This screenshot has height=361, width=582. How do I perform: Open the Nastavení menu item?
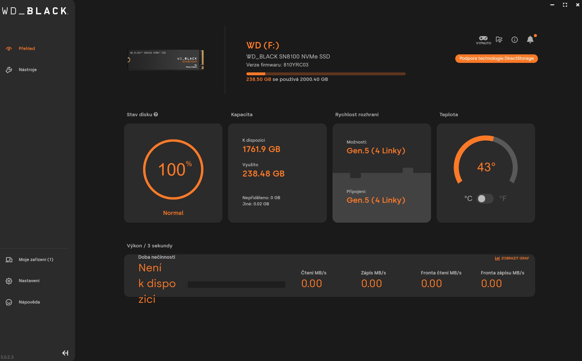pos(29,281)
